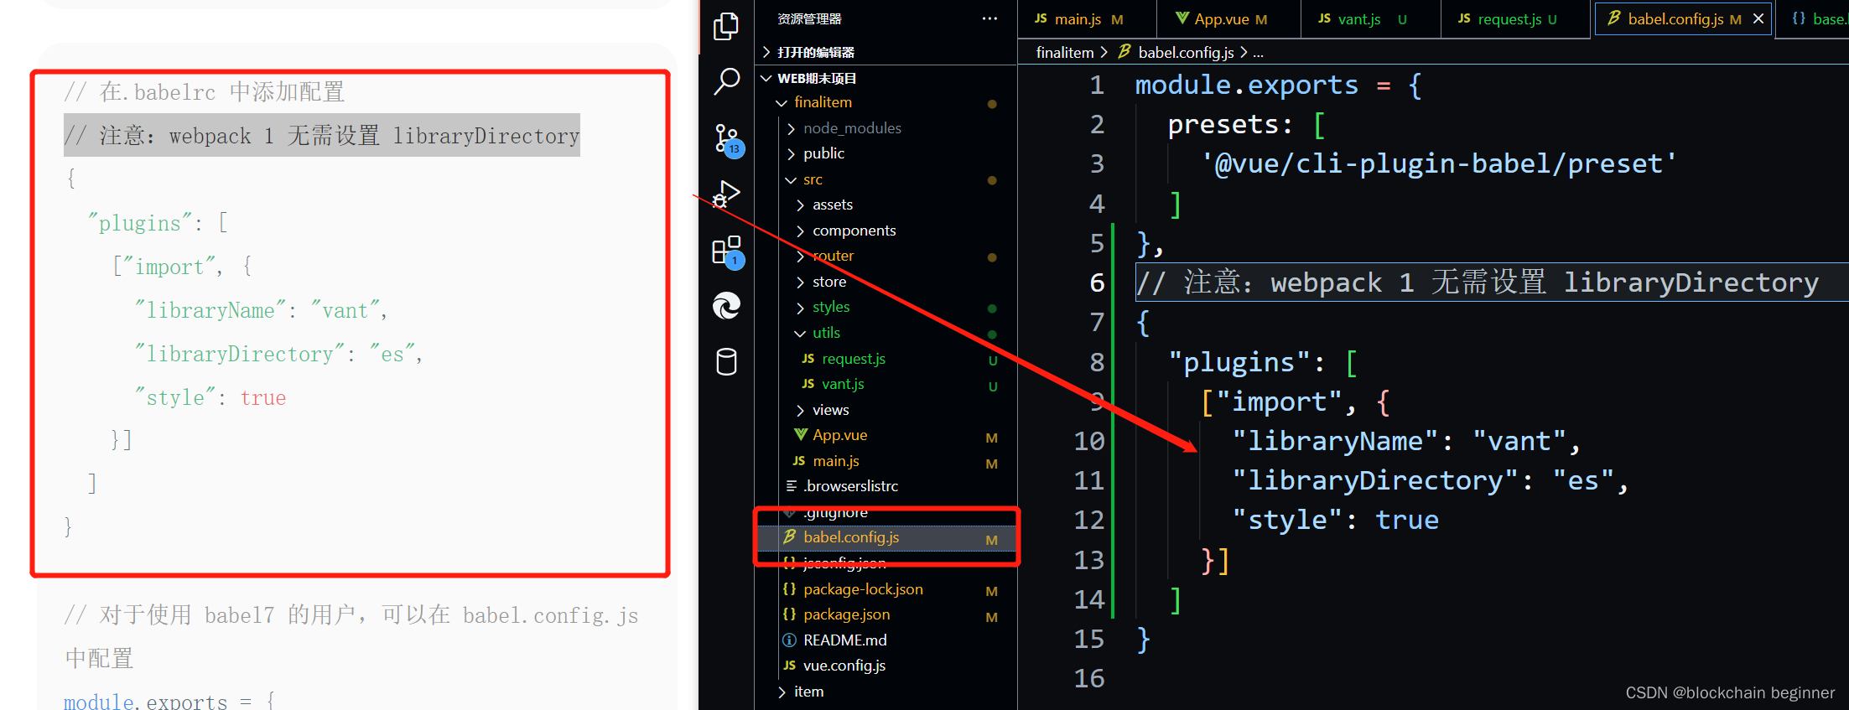Expand the open editors section (打开的编辑器)
The width and height of the screenshot is (1849, 710).
[886, 52]
